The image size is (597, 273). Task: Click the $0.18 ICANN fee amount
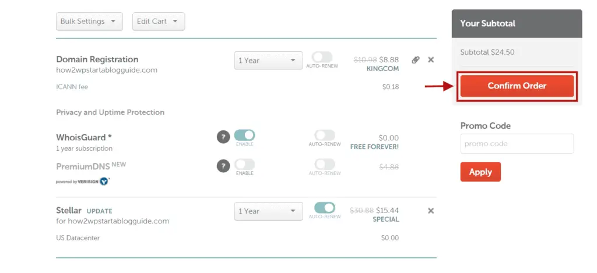click(x=391, y=87)
